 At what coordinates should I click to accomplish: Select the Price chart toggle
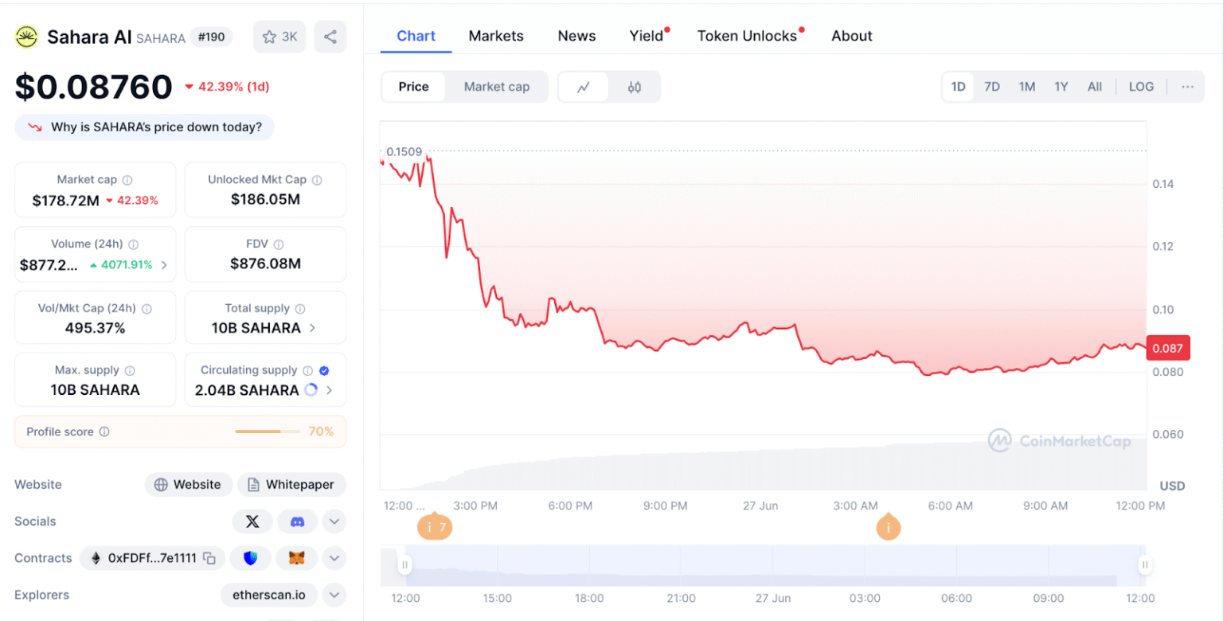(x=413, y=87)
